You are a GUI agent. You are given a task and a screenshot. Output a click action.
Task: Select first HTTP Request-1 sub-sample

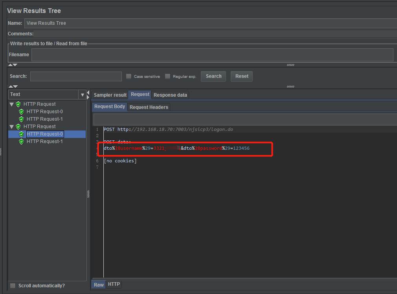[44, 119]
